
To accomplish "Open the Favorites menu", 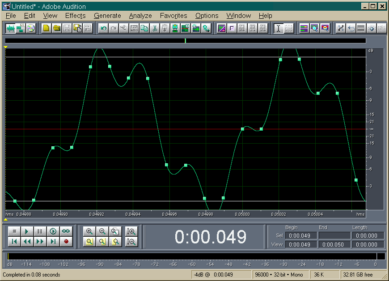I will click(173, 16).
